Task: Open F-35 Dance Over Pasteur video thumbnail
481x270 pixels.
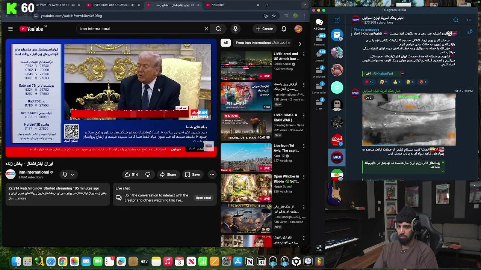Action: (246, 218)
